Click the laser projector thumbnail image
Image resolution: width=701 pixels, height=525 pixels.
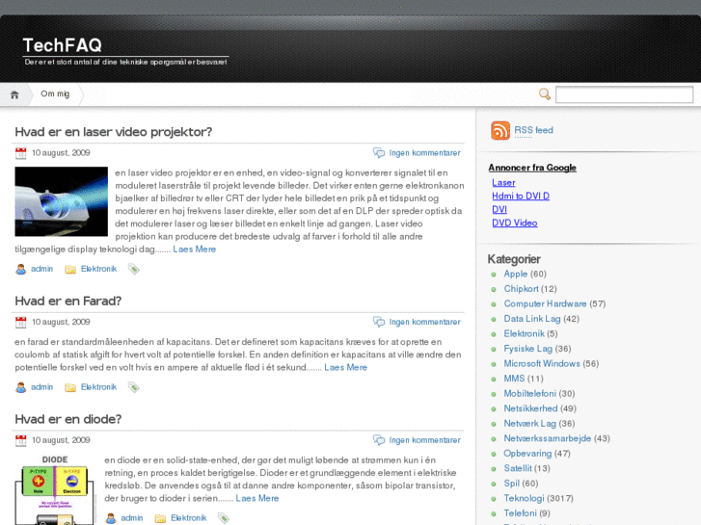62,201
